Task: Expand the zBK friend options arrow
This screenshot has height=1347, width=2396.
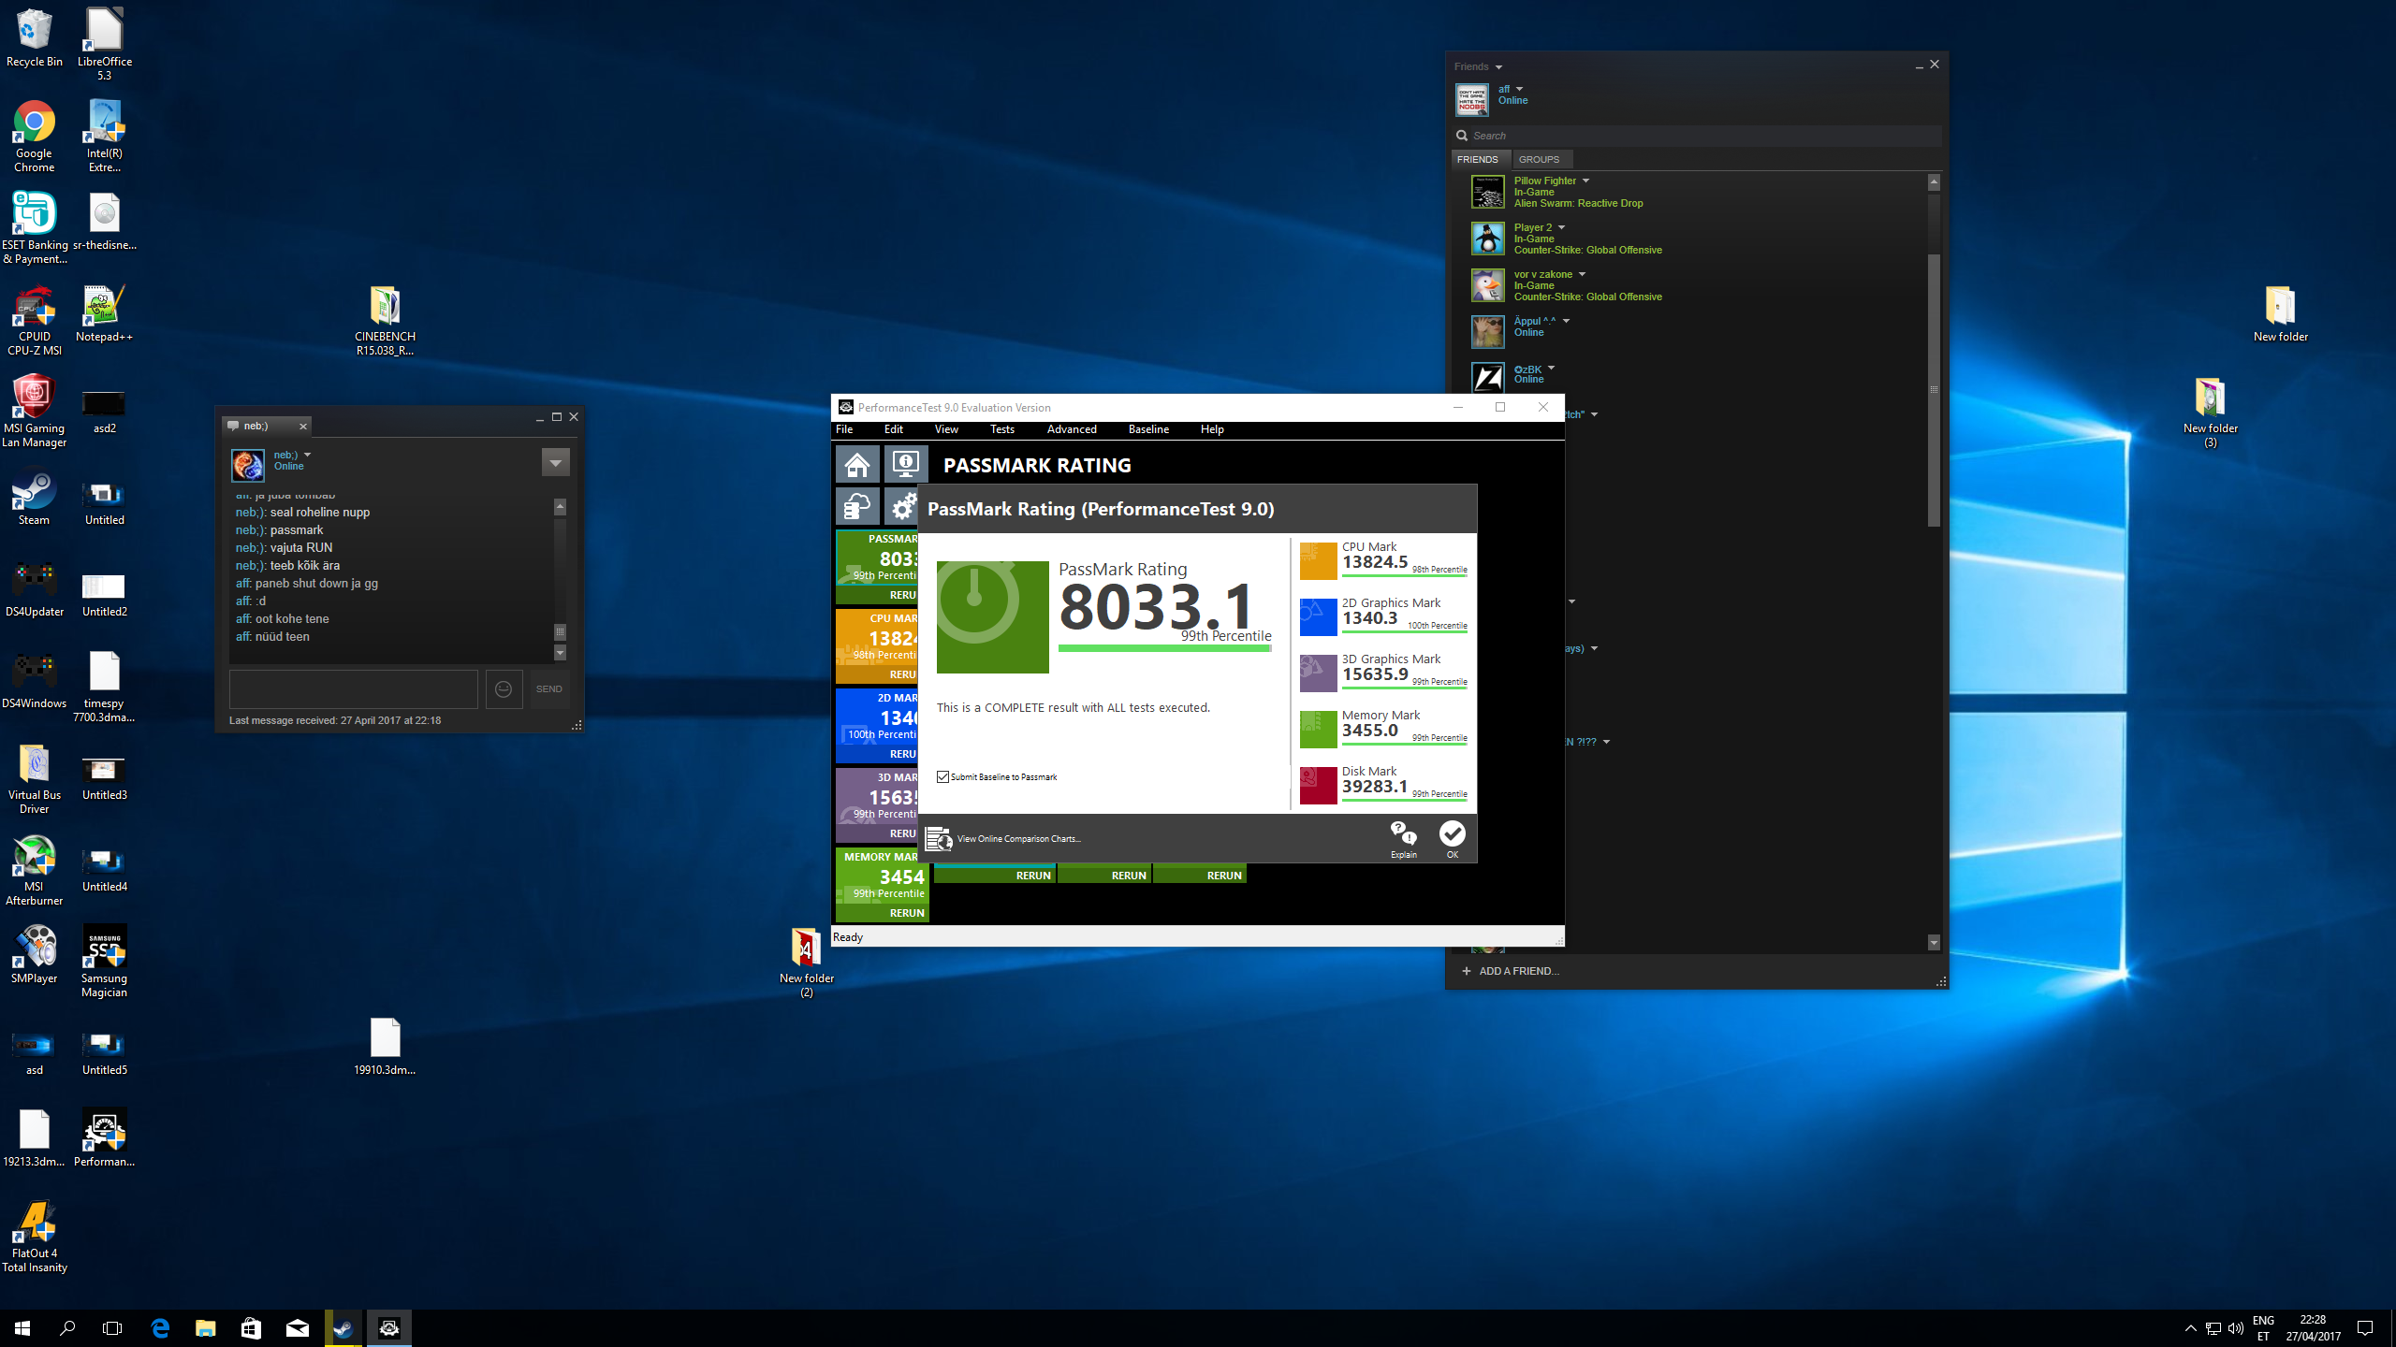Action: click(1551, 368)
